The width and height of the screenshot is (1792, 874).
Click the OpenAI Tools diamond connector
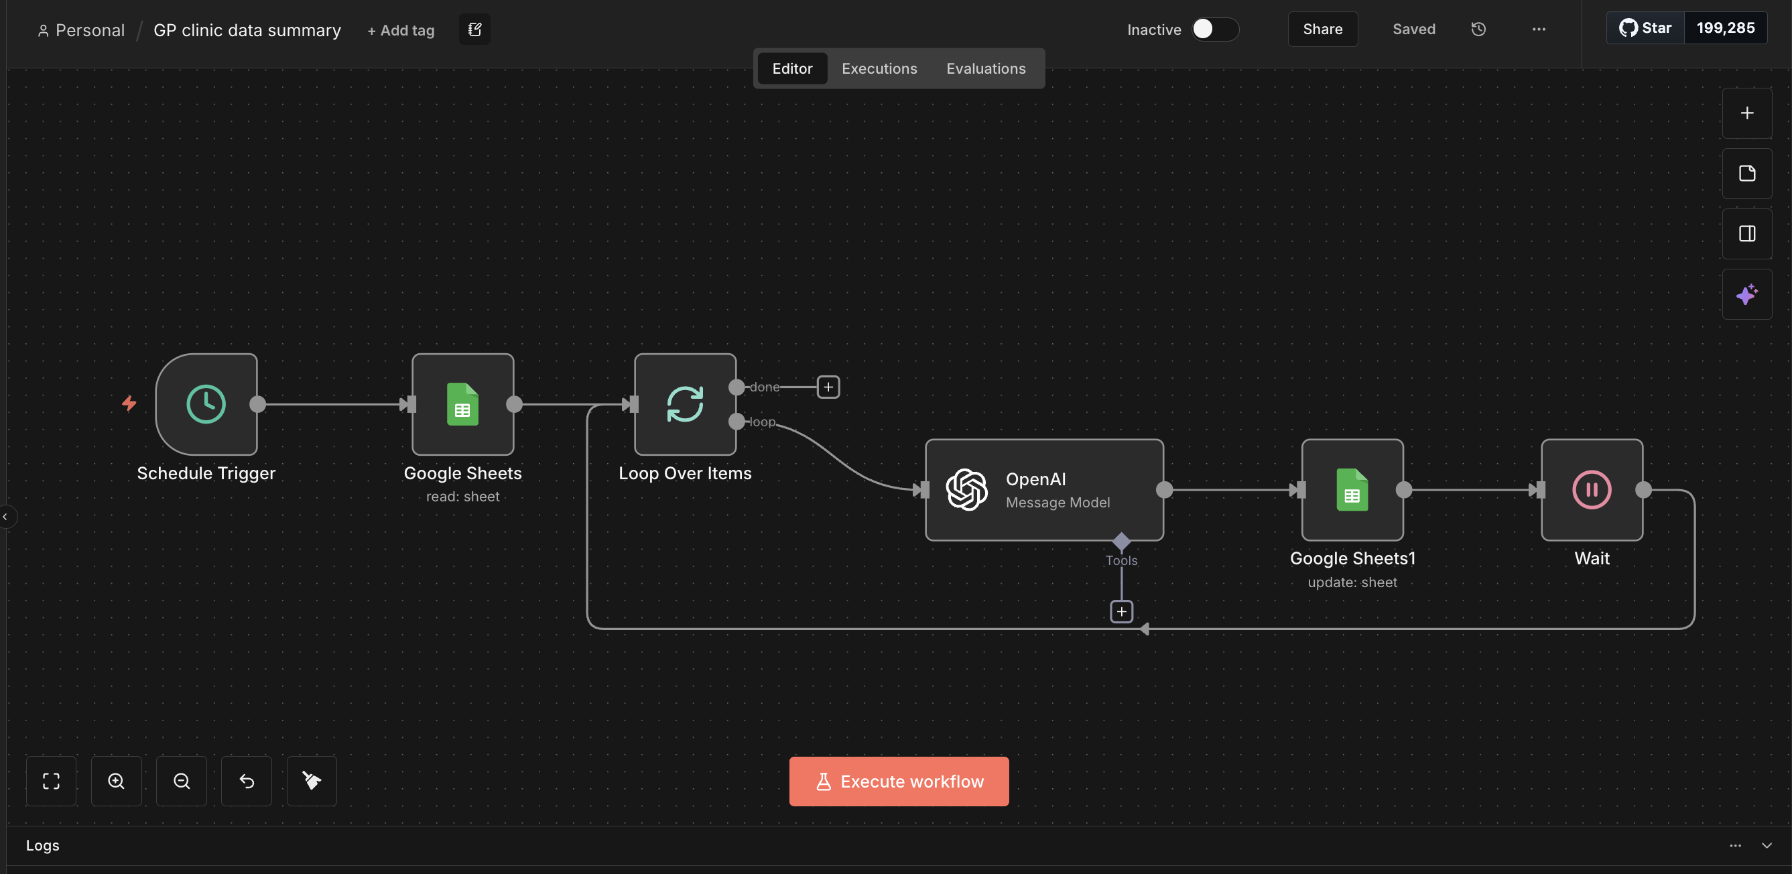click(x=1121, y=542)
